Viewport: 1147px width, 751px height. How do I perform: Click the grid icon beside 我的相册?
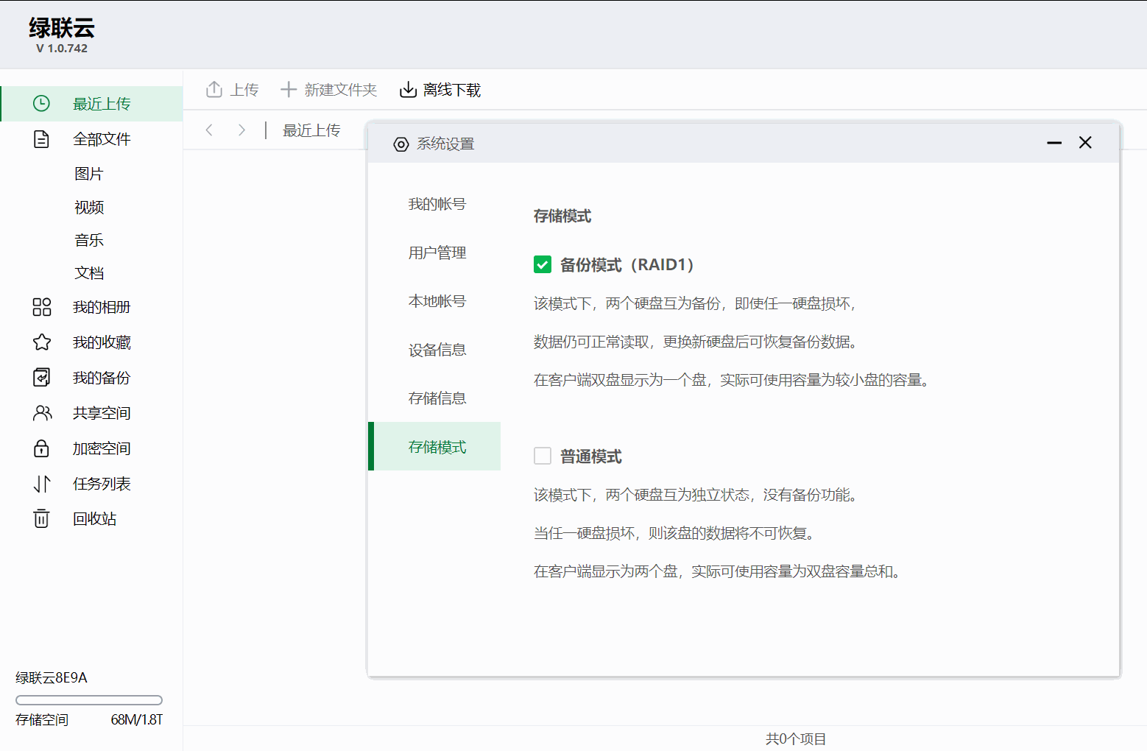pyautogui.click(x=42, y=307)
